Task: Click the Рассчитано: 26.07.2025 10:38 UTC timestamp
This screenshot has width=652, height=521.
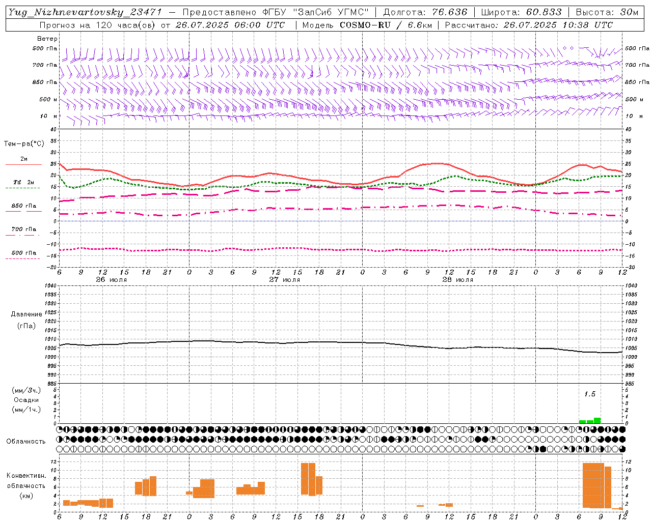Action: pyautogui.click(x=529, y=25)
